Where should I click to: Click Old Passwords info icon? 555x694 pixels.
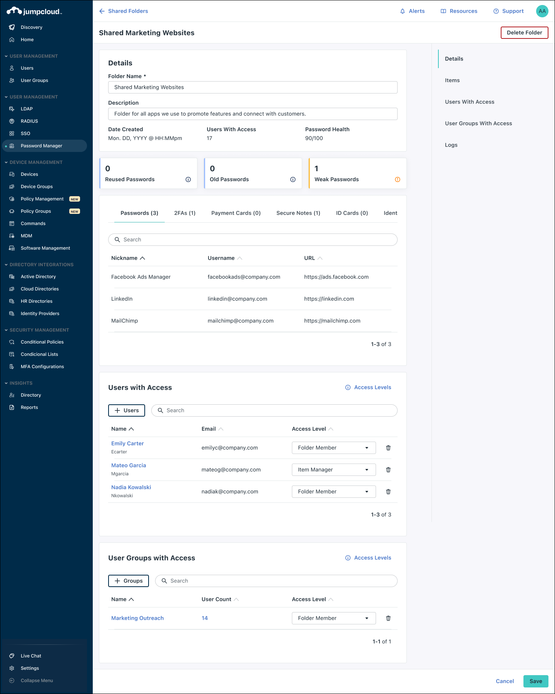coord(293,180)
